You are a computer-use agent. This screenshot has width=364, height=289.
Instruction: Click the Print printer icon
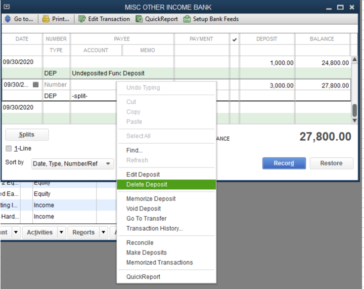click(45, 19)
